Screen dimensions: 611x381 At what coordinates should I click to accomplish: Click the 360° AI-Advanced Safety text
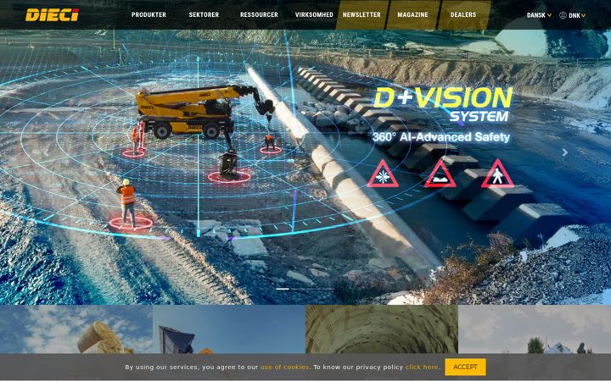point(440,137)
